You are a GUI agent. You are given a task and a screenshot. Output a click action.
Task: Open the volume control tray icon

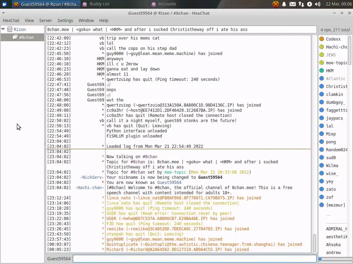pyautogui.click(x=317, y=4)
